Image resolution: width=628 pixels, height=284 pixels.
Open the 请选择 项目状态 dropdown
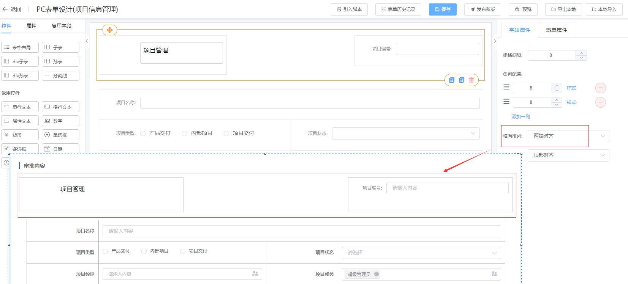(421, 253)
